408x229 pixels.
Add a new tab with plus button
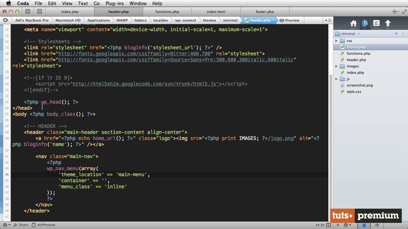pos(395,12)
